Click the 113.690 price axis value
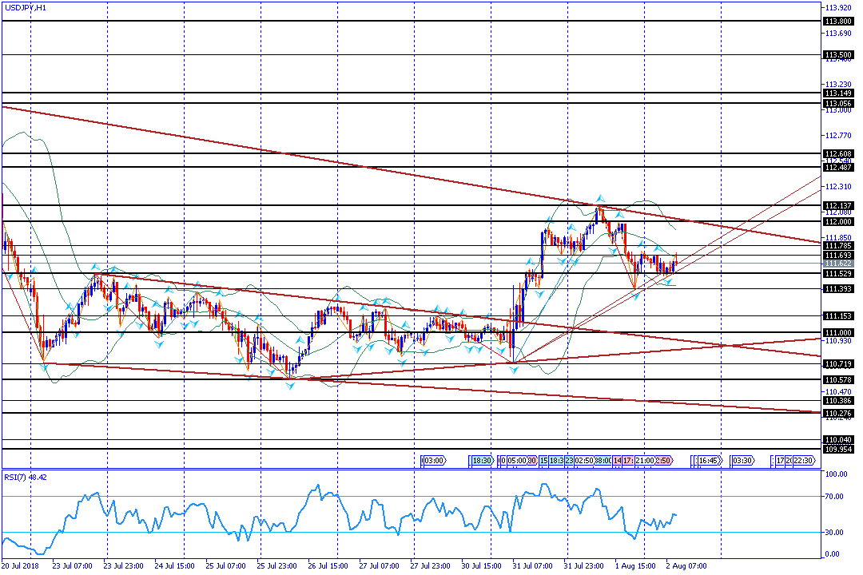Viewport: 863px width, 575px height. click(839, 34)
